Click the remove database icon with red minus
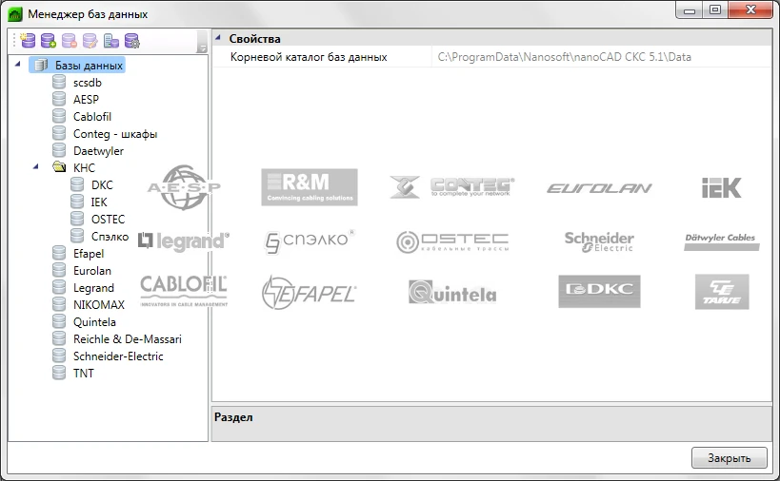 pyautogui.click(x=69, y=42)
